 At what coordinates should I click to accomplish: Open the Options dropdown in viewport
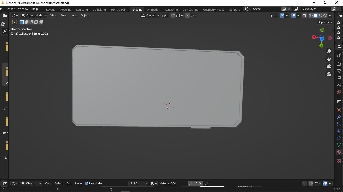(325, 22)
